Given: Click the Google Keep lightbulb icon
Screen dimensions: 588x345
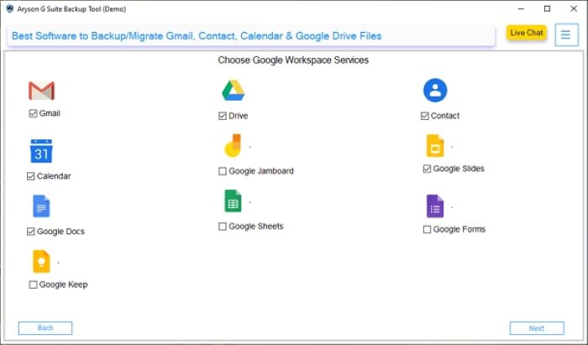Looking at the screenshot, I should click(41, 261).
